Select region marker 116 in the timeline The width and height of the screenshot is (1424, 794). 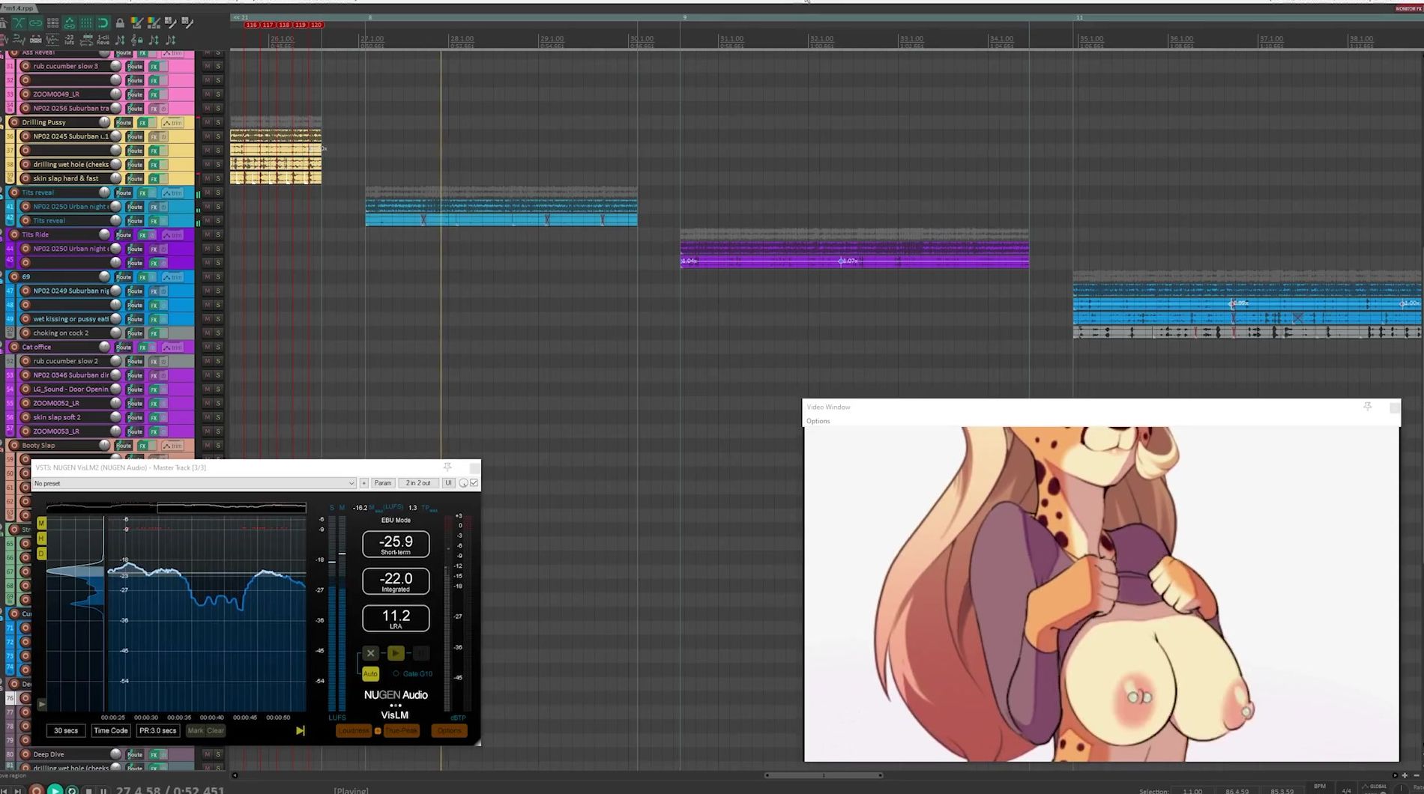[252, 25]
